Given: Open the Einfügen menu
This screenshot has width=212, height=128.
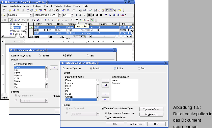Looking at the screenshot, I should [37, 6].
